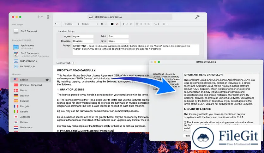Screen dimensions: 264x153
Task: Toggle italic formatting
Action: click(127, 24)
